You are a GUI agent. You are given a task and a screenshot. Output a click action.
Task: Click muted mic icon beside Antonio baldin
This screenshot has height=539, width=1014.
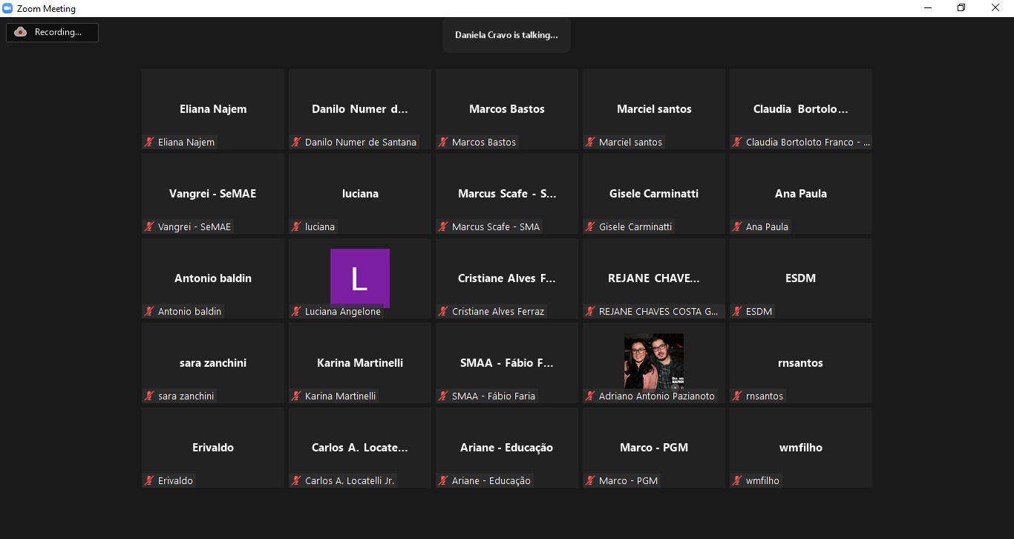click(x=149, y=311)
